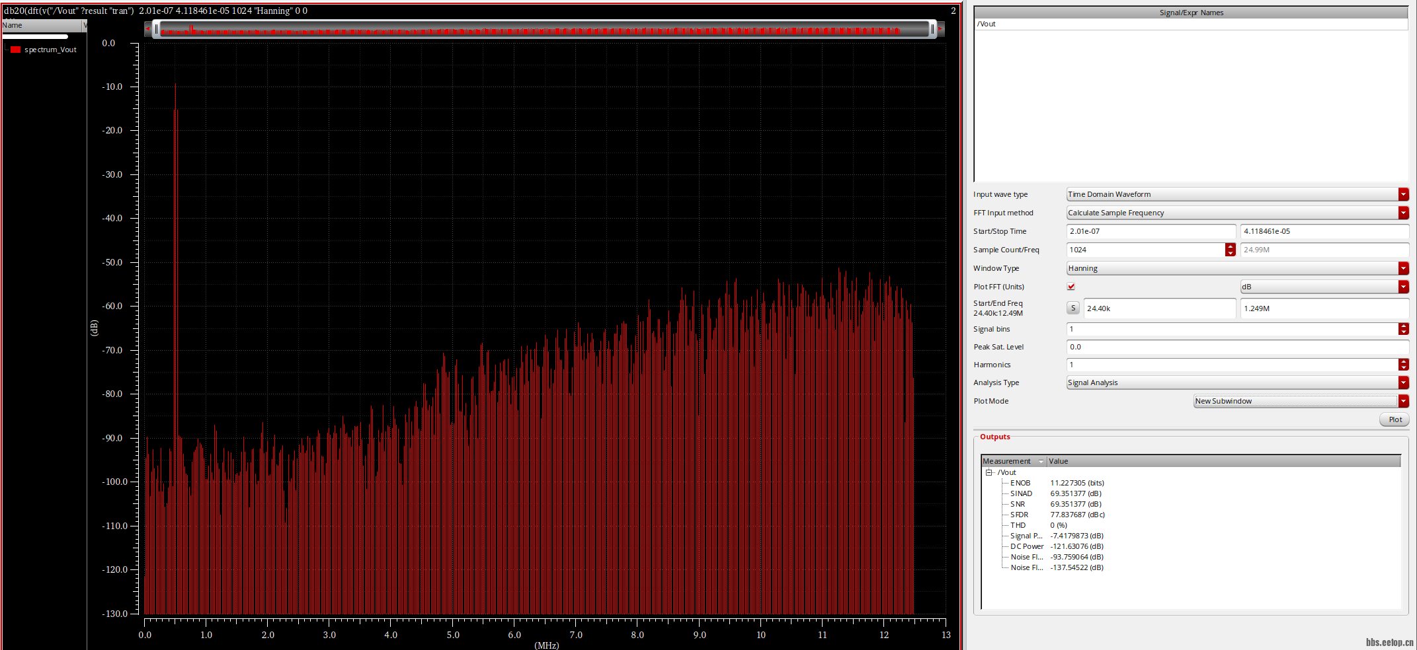Click the Start Time field showing 2.01e-07
The image size is (1417, 650).
pyautogui.click(x=1151, y=231)
